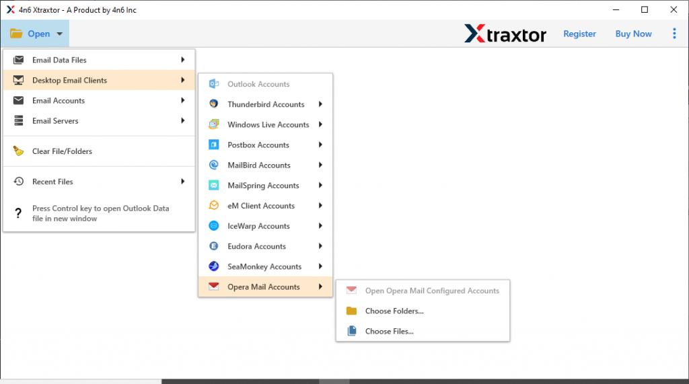Open the Recent Files menu entry
The width and height of the screenshot is (689, 384).
pos(99,181)
